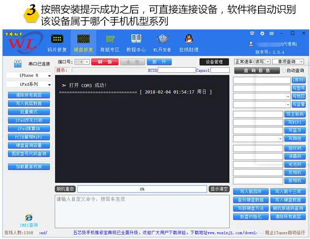Click the 电池码 battery code button
This screenshot has height=239, width=310.
click(x=295, y=164)
